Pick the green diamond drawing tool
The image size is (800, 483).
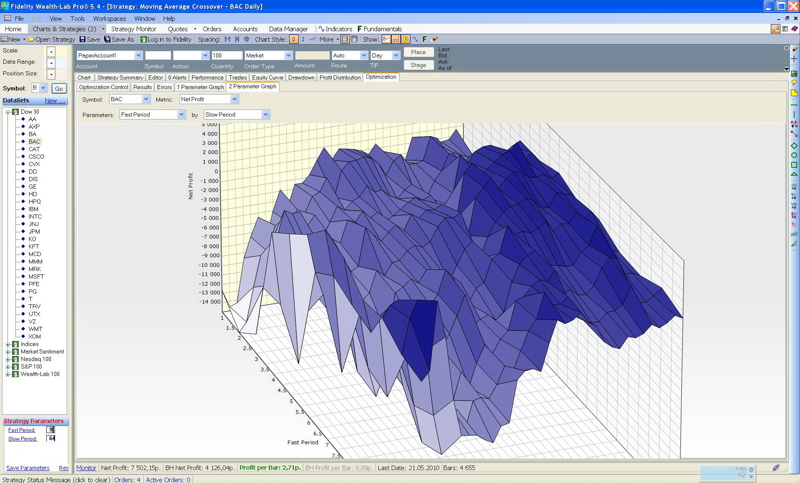[794, 146]
